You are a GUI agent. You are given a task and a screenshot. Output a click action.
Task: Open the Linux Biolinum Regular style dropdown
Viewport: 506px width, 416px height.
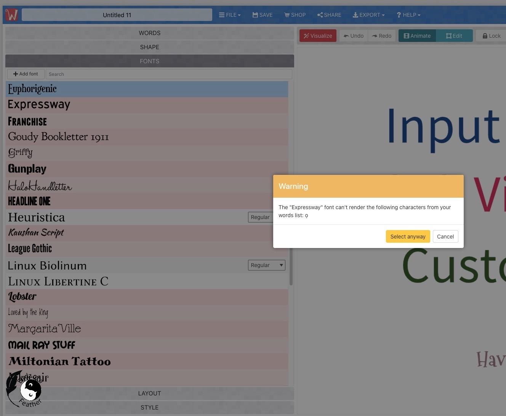click(266, 265)
